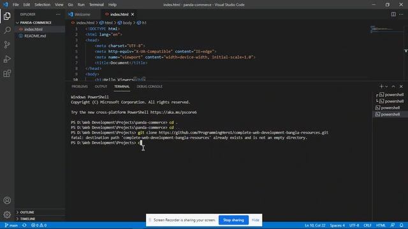Image resolution: width=408 pixels, height=229 pixels.
Task: Click UTF-8 encoding in status bar
Action: click(x=354, y=225)
